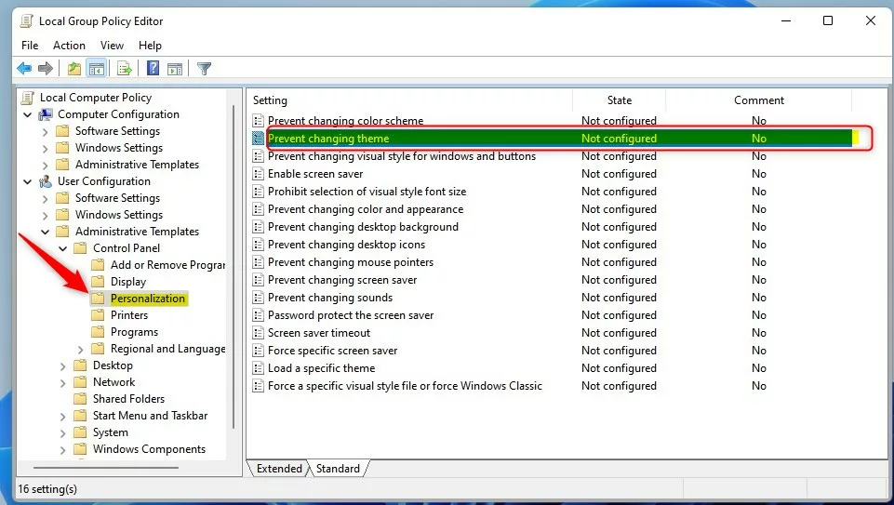This screenshot has width=894, height=505.
Task: Open the Action menu
Action: click(x=69, y=45)
